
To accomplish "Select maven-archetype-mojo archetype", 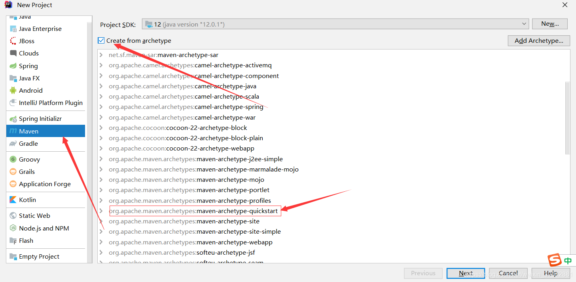I will pos(186,180).
